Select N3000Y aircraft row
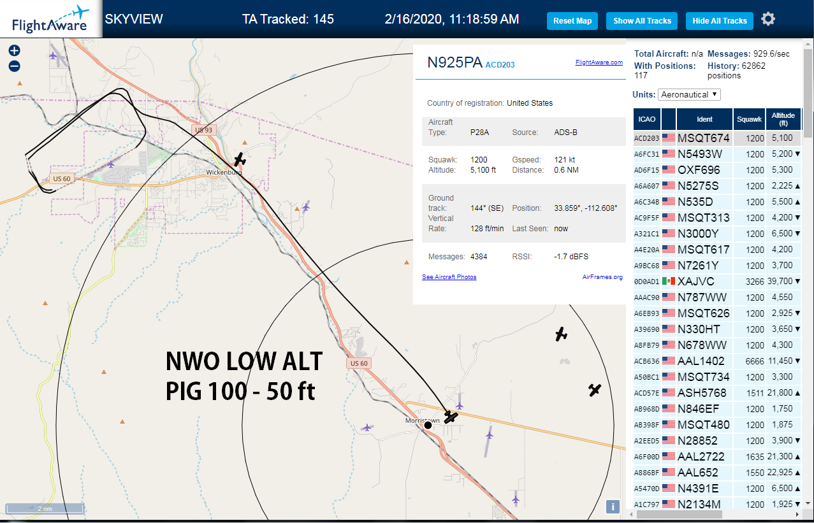 pyautogui.click(x=717, y=234)
